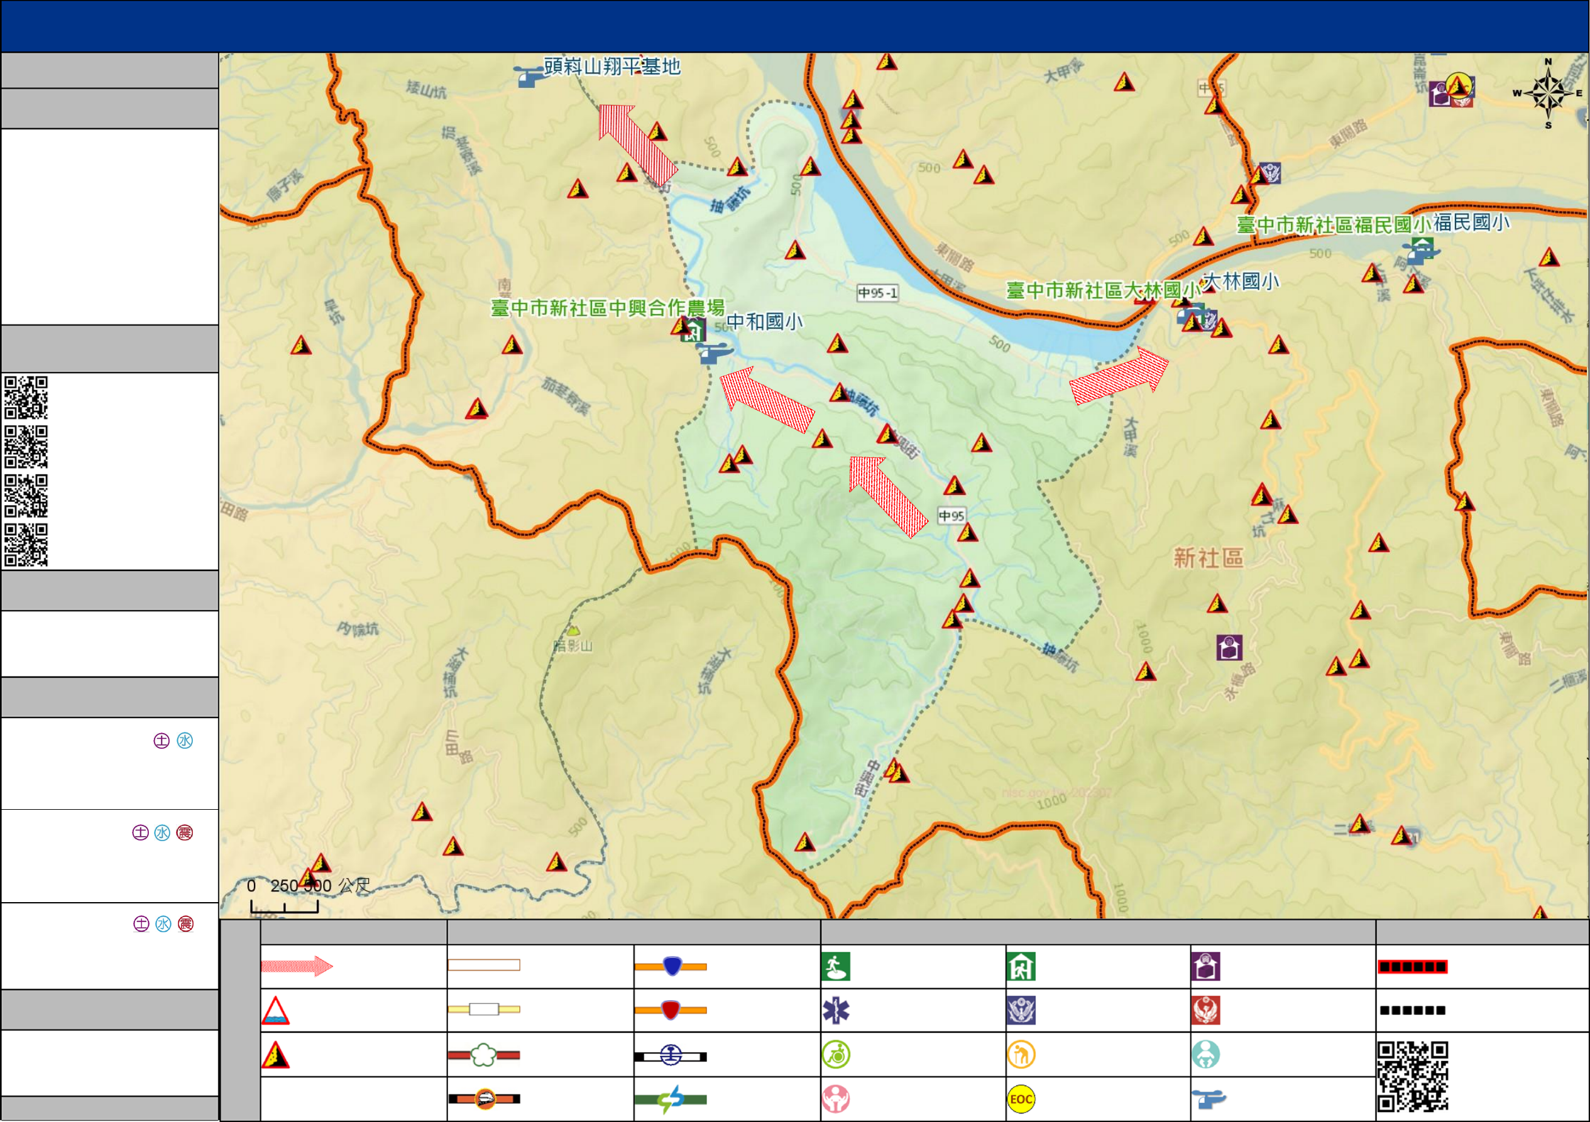Click the red shield road legend symbol
This screenshot has width=1590, height=1122.
(x=671, y=1011)
